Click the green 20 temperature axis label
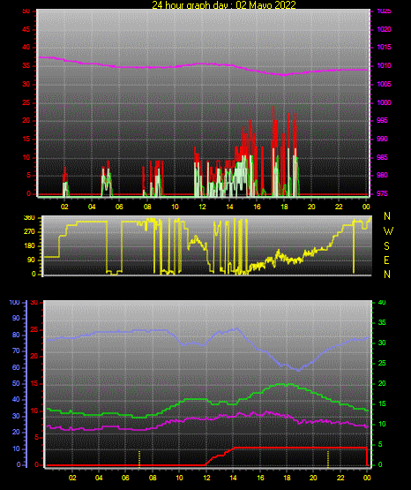This screenshot has width=411, height=490. tap(382, 383)
